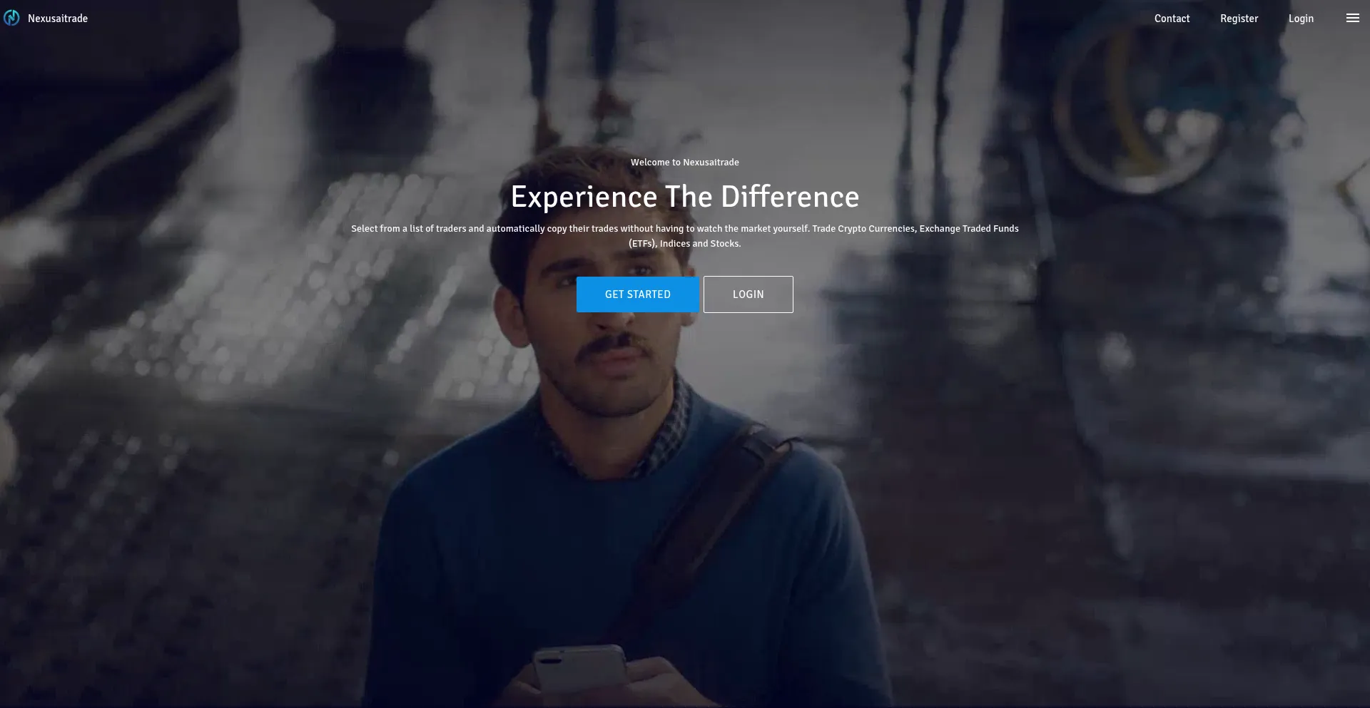Click the paragraph line starting 'Select from a list'
Image resolution: width=1370 pixels, height=708 pixels.
point(685,229)
